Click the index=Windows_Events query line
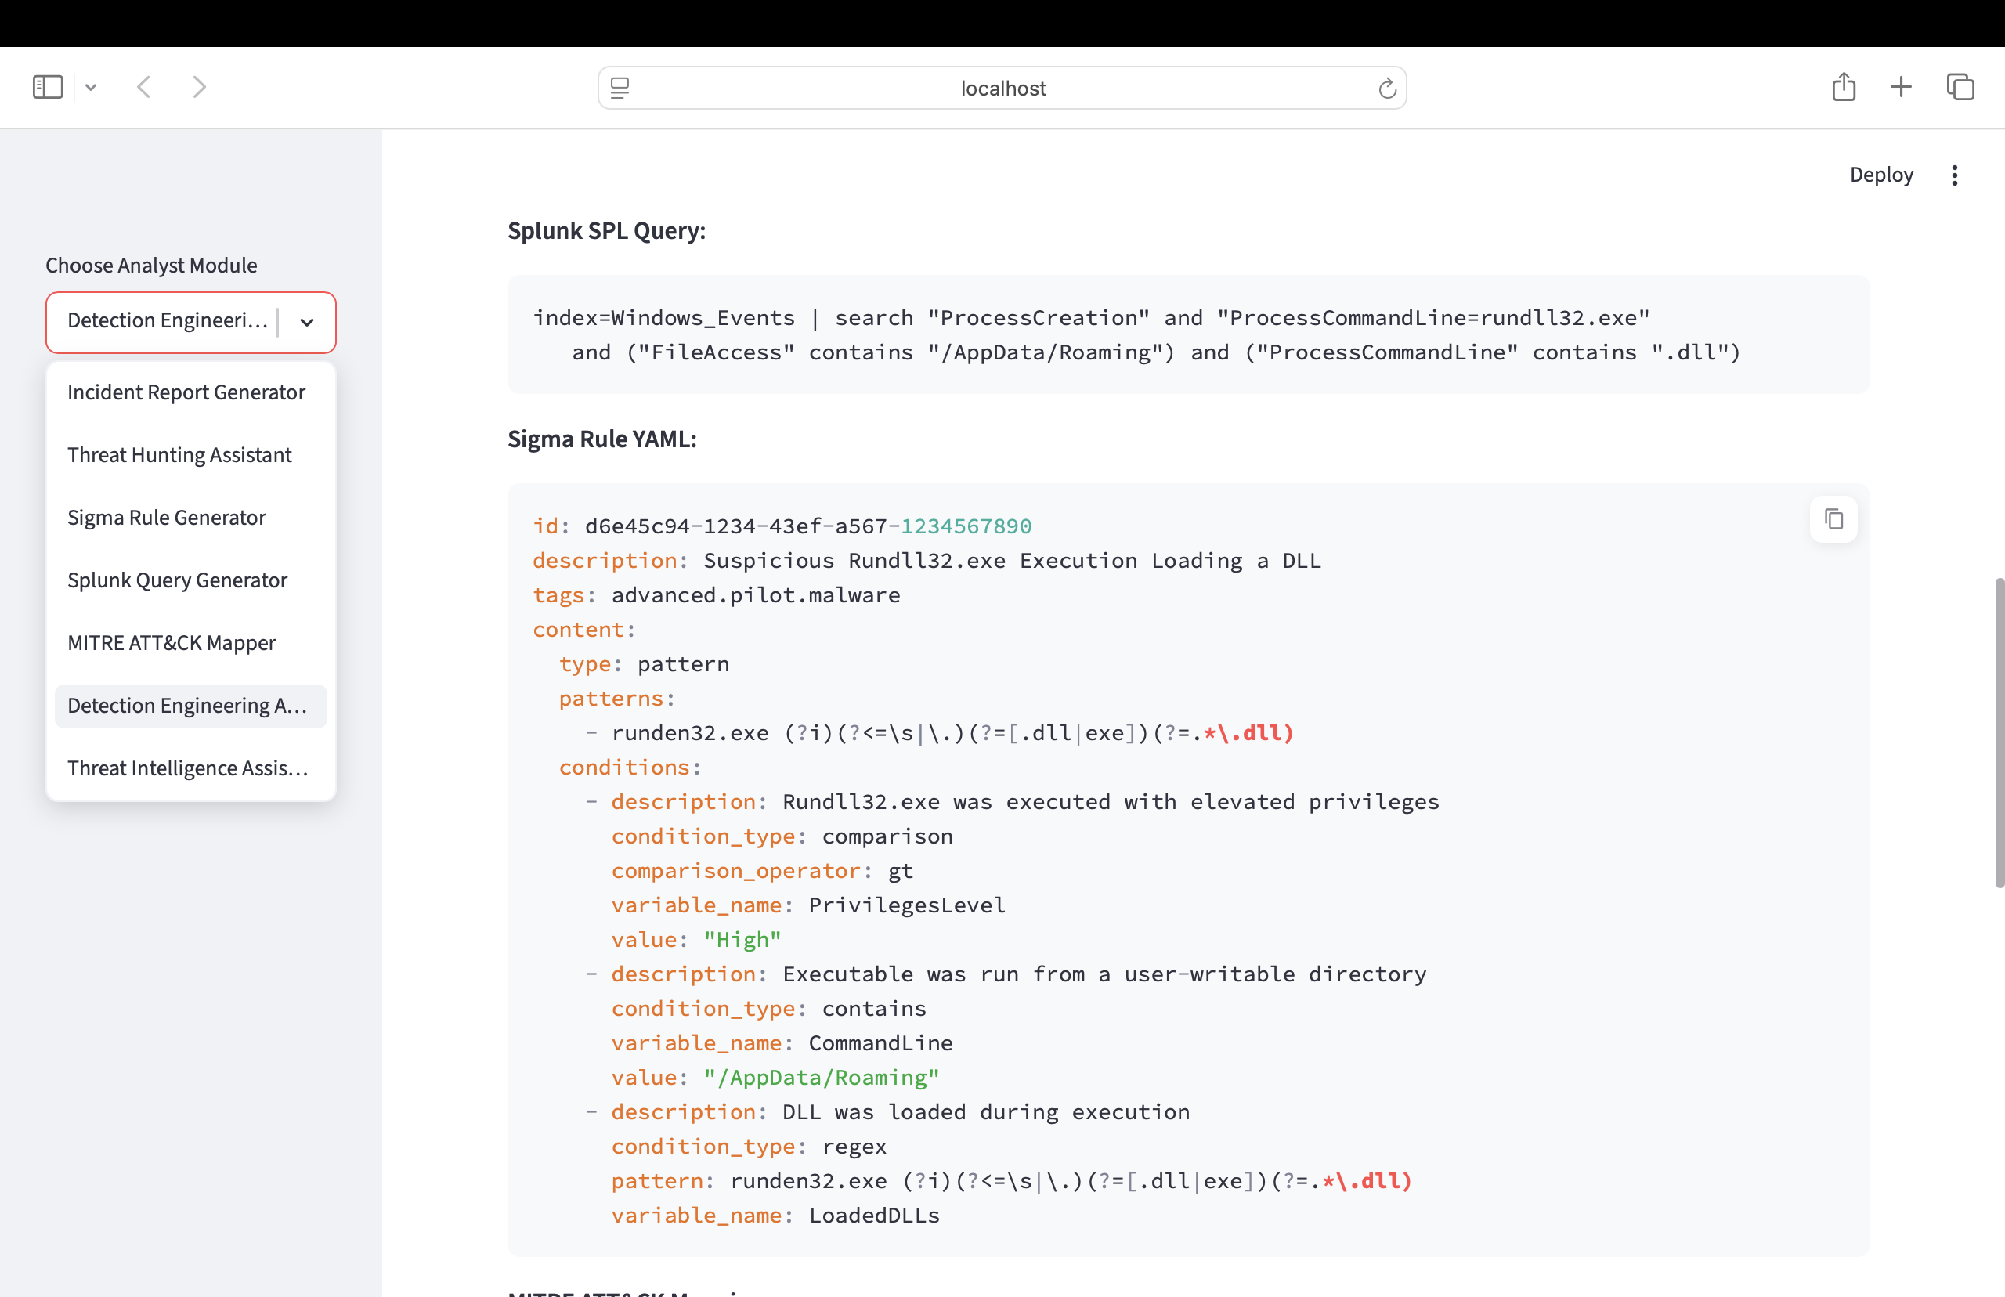The image size is (2005, 1297). (1091, 317)
